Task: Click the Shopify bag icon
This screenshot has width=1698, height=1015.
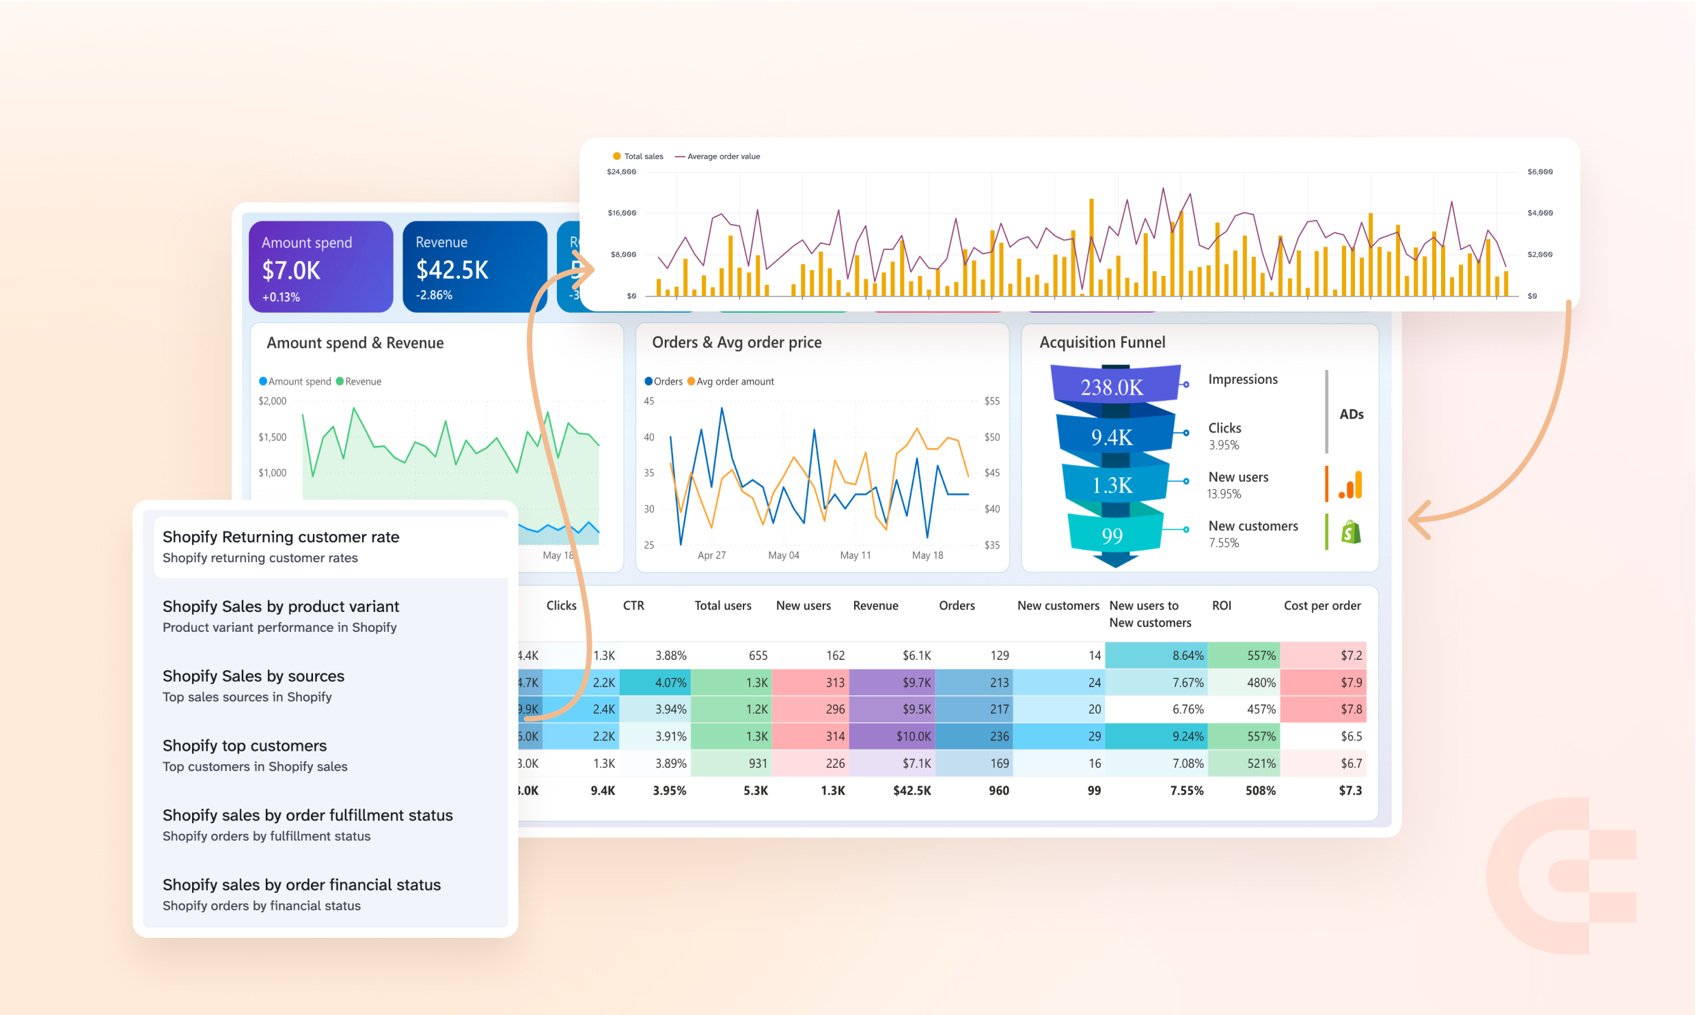Action: [x=1351, y=532]
